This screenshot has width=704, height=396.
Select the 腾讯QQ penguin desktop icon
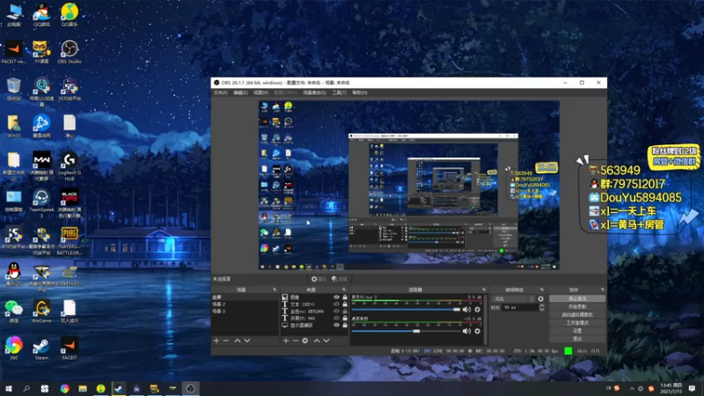tap(14, 275)
